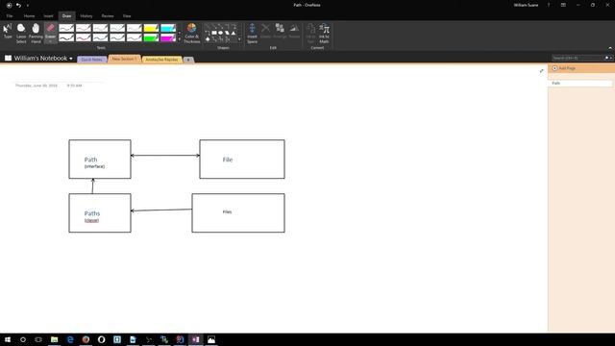Select the Path page in page list

coord(580,84)
